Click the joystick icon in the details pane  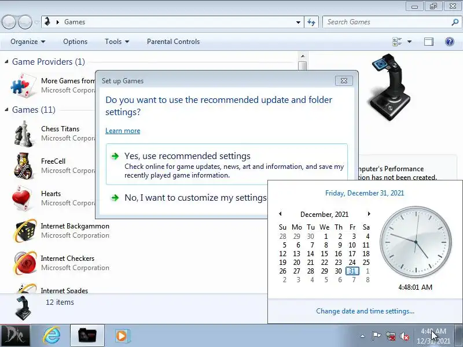tap(24, 308)
